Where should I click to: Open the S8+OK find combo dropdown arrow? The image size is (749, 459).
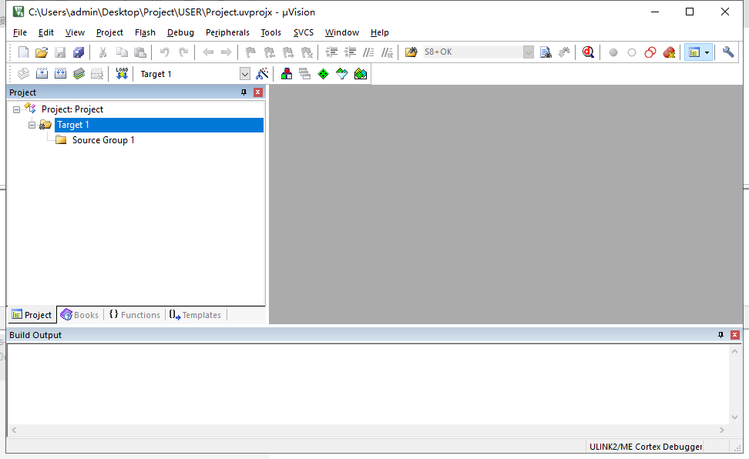pos(528,52)
